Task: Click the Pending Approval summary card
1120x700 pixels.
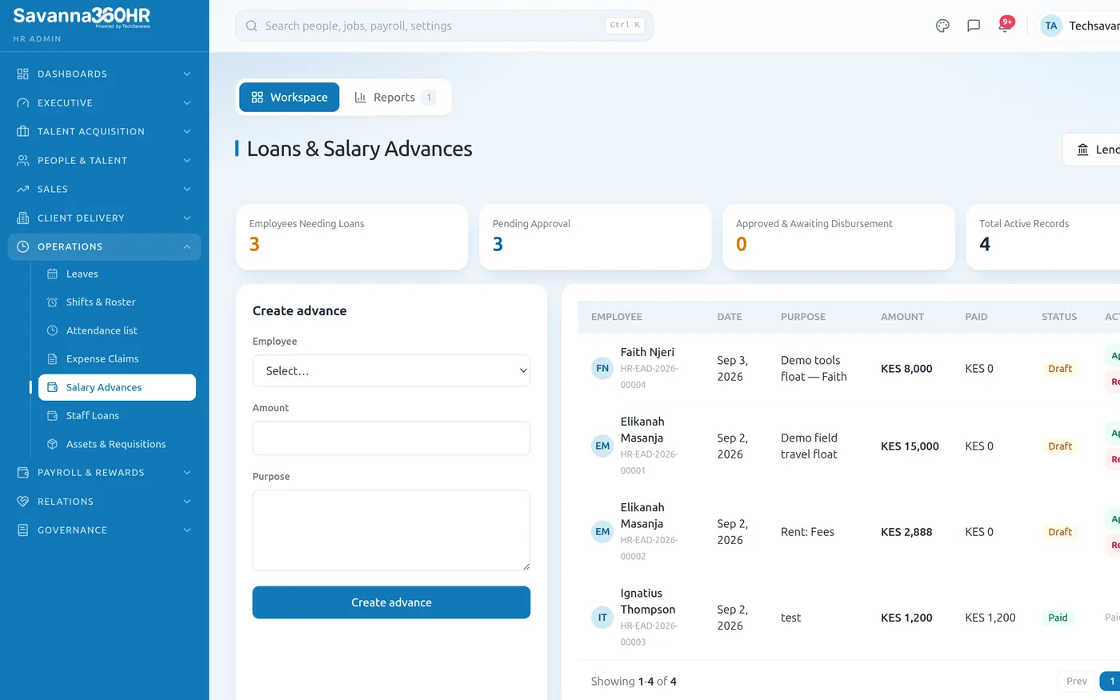Action: (595, 237)
